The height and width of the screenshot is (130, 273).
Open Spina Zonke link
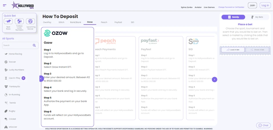187,7
